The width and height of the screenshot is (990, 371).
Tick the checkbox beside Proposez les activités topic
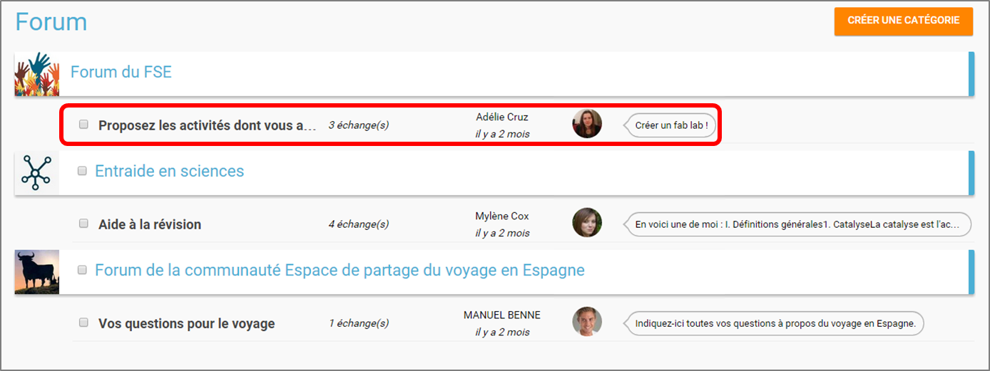point(83,125)
